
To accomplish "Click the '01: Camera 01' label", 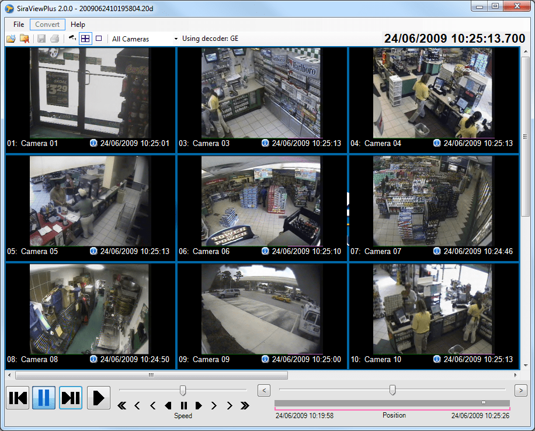I will click(32, 143).
